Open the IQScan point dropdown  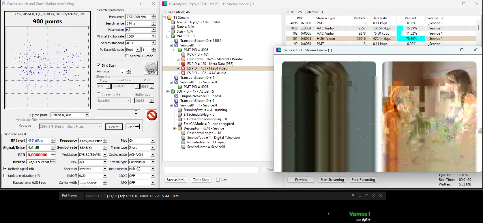[87, 115]
